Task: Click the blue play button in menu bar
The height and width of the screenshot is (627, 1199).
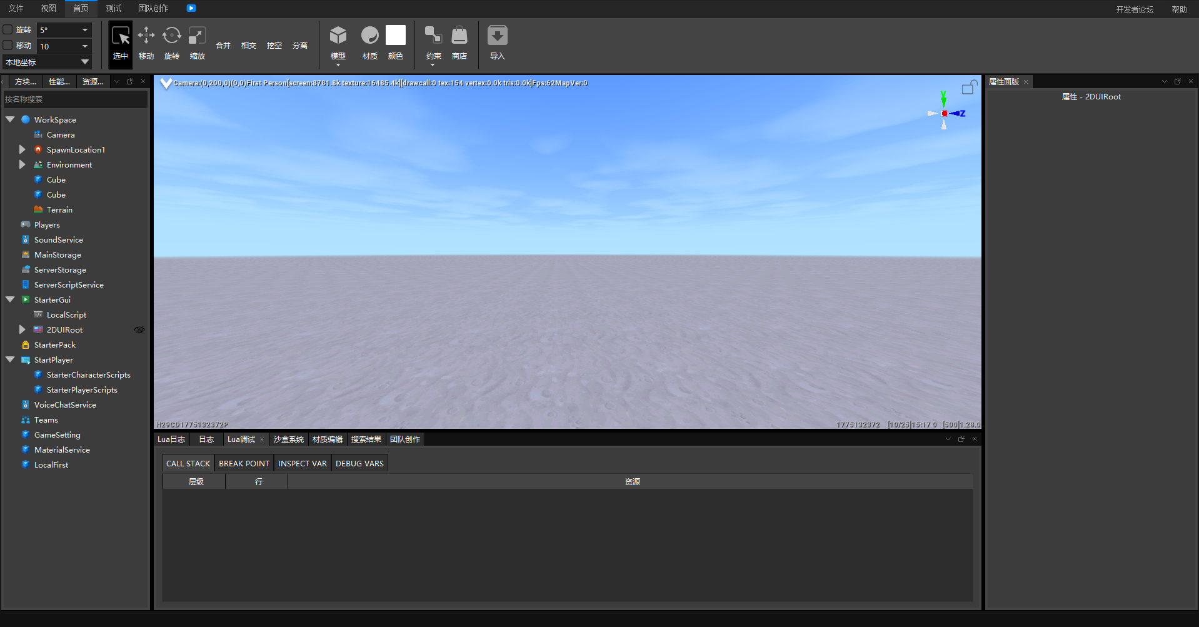Action: pyautogui.click(x=191, y=8)
